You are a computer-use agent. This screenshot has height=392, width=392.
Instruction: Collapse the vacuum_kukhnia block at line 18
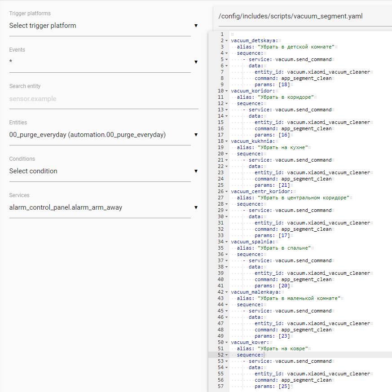point(226,141)
